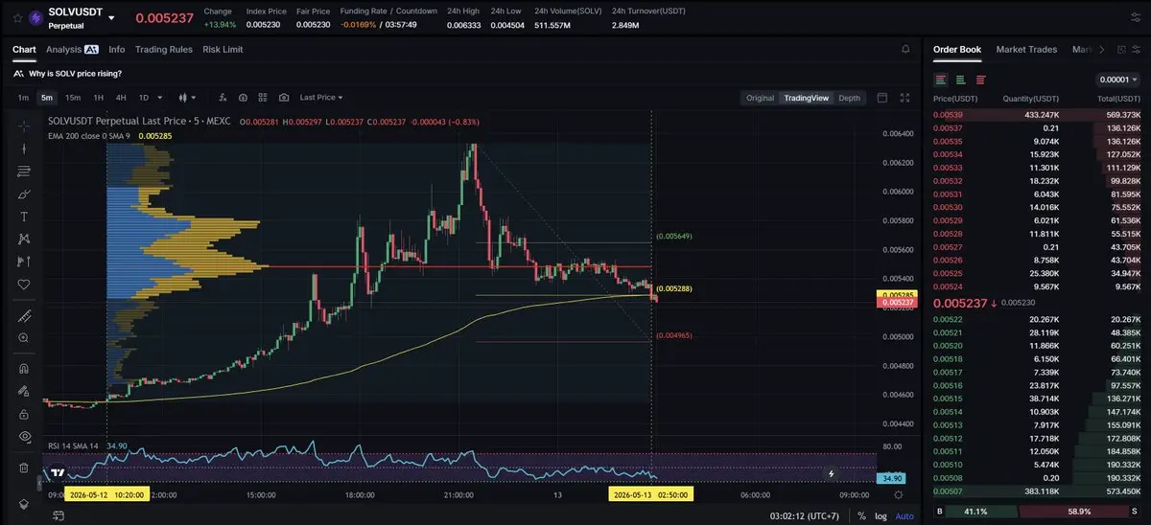The height and width of the screenshot is (525, 1151).
Task: Toggle log scale on price axis
Action: 881,515
